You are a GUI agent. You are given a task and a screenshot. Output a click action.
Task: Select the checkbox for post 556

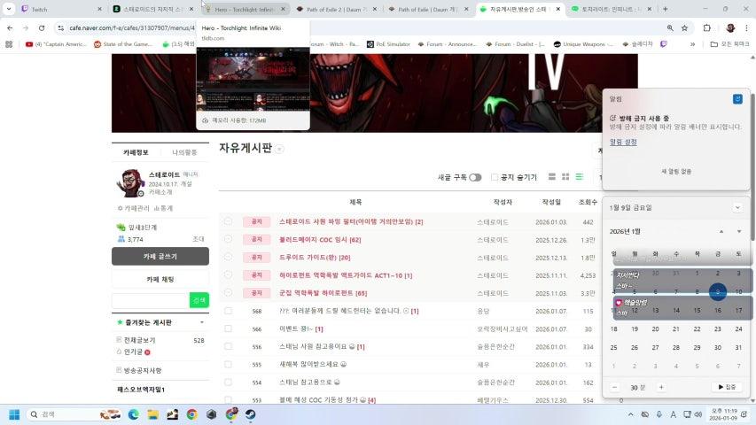coord(228,346)
